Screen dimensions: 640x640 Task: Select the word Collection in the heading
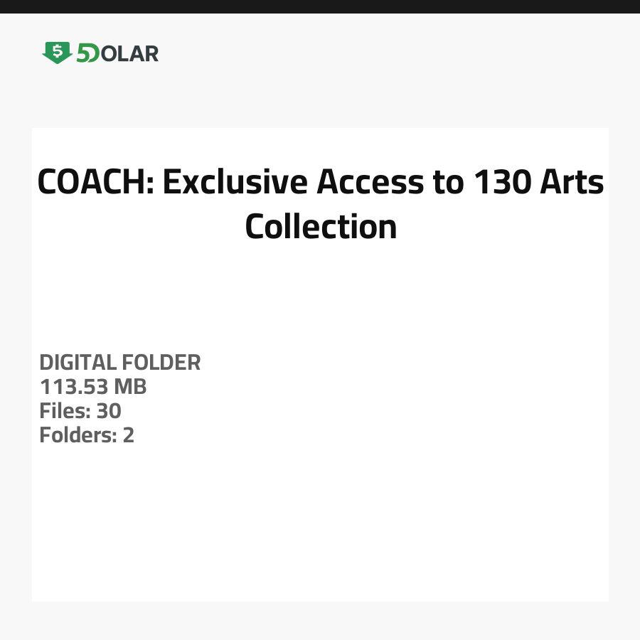321,227
